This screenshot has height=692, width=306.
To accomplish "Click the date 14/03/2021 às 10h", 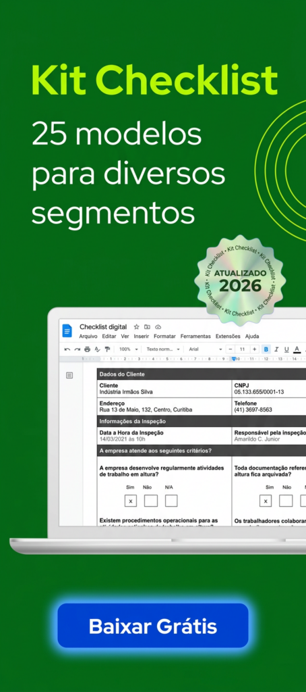I will pos(123,439).
